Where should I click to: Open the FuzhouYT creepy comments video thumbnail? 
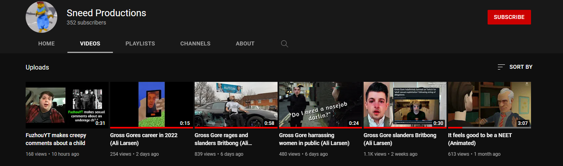(x=67, y=105)
